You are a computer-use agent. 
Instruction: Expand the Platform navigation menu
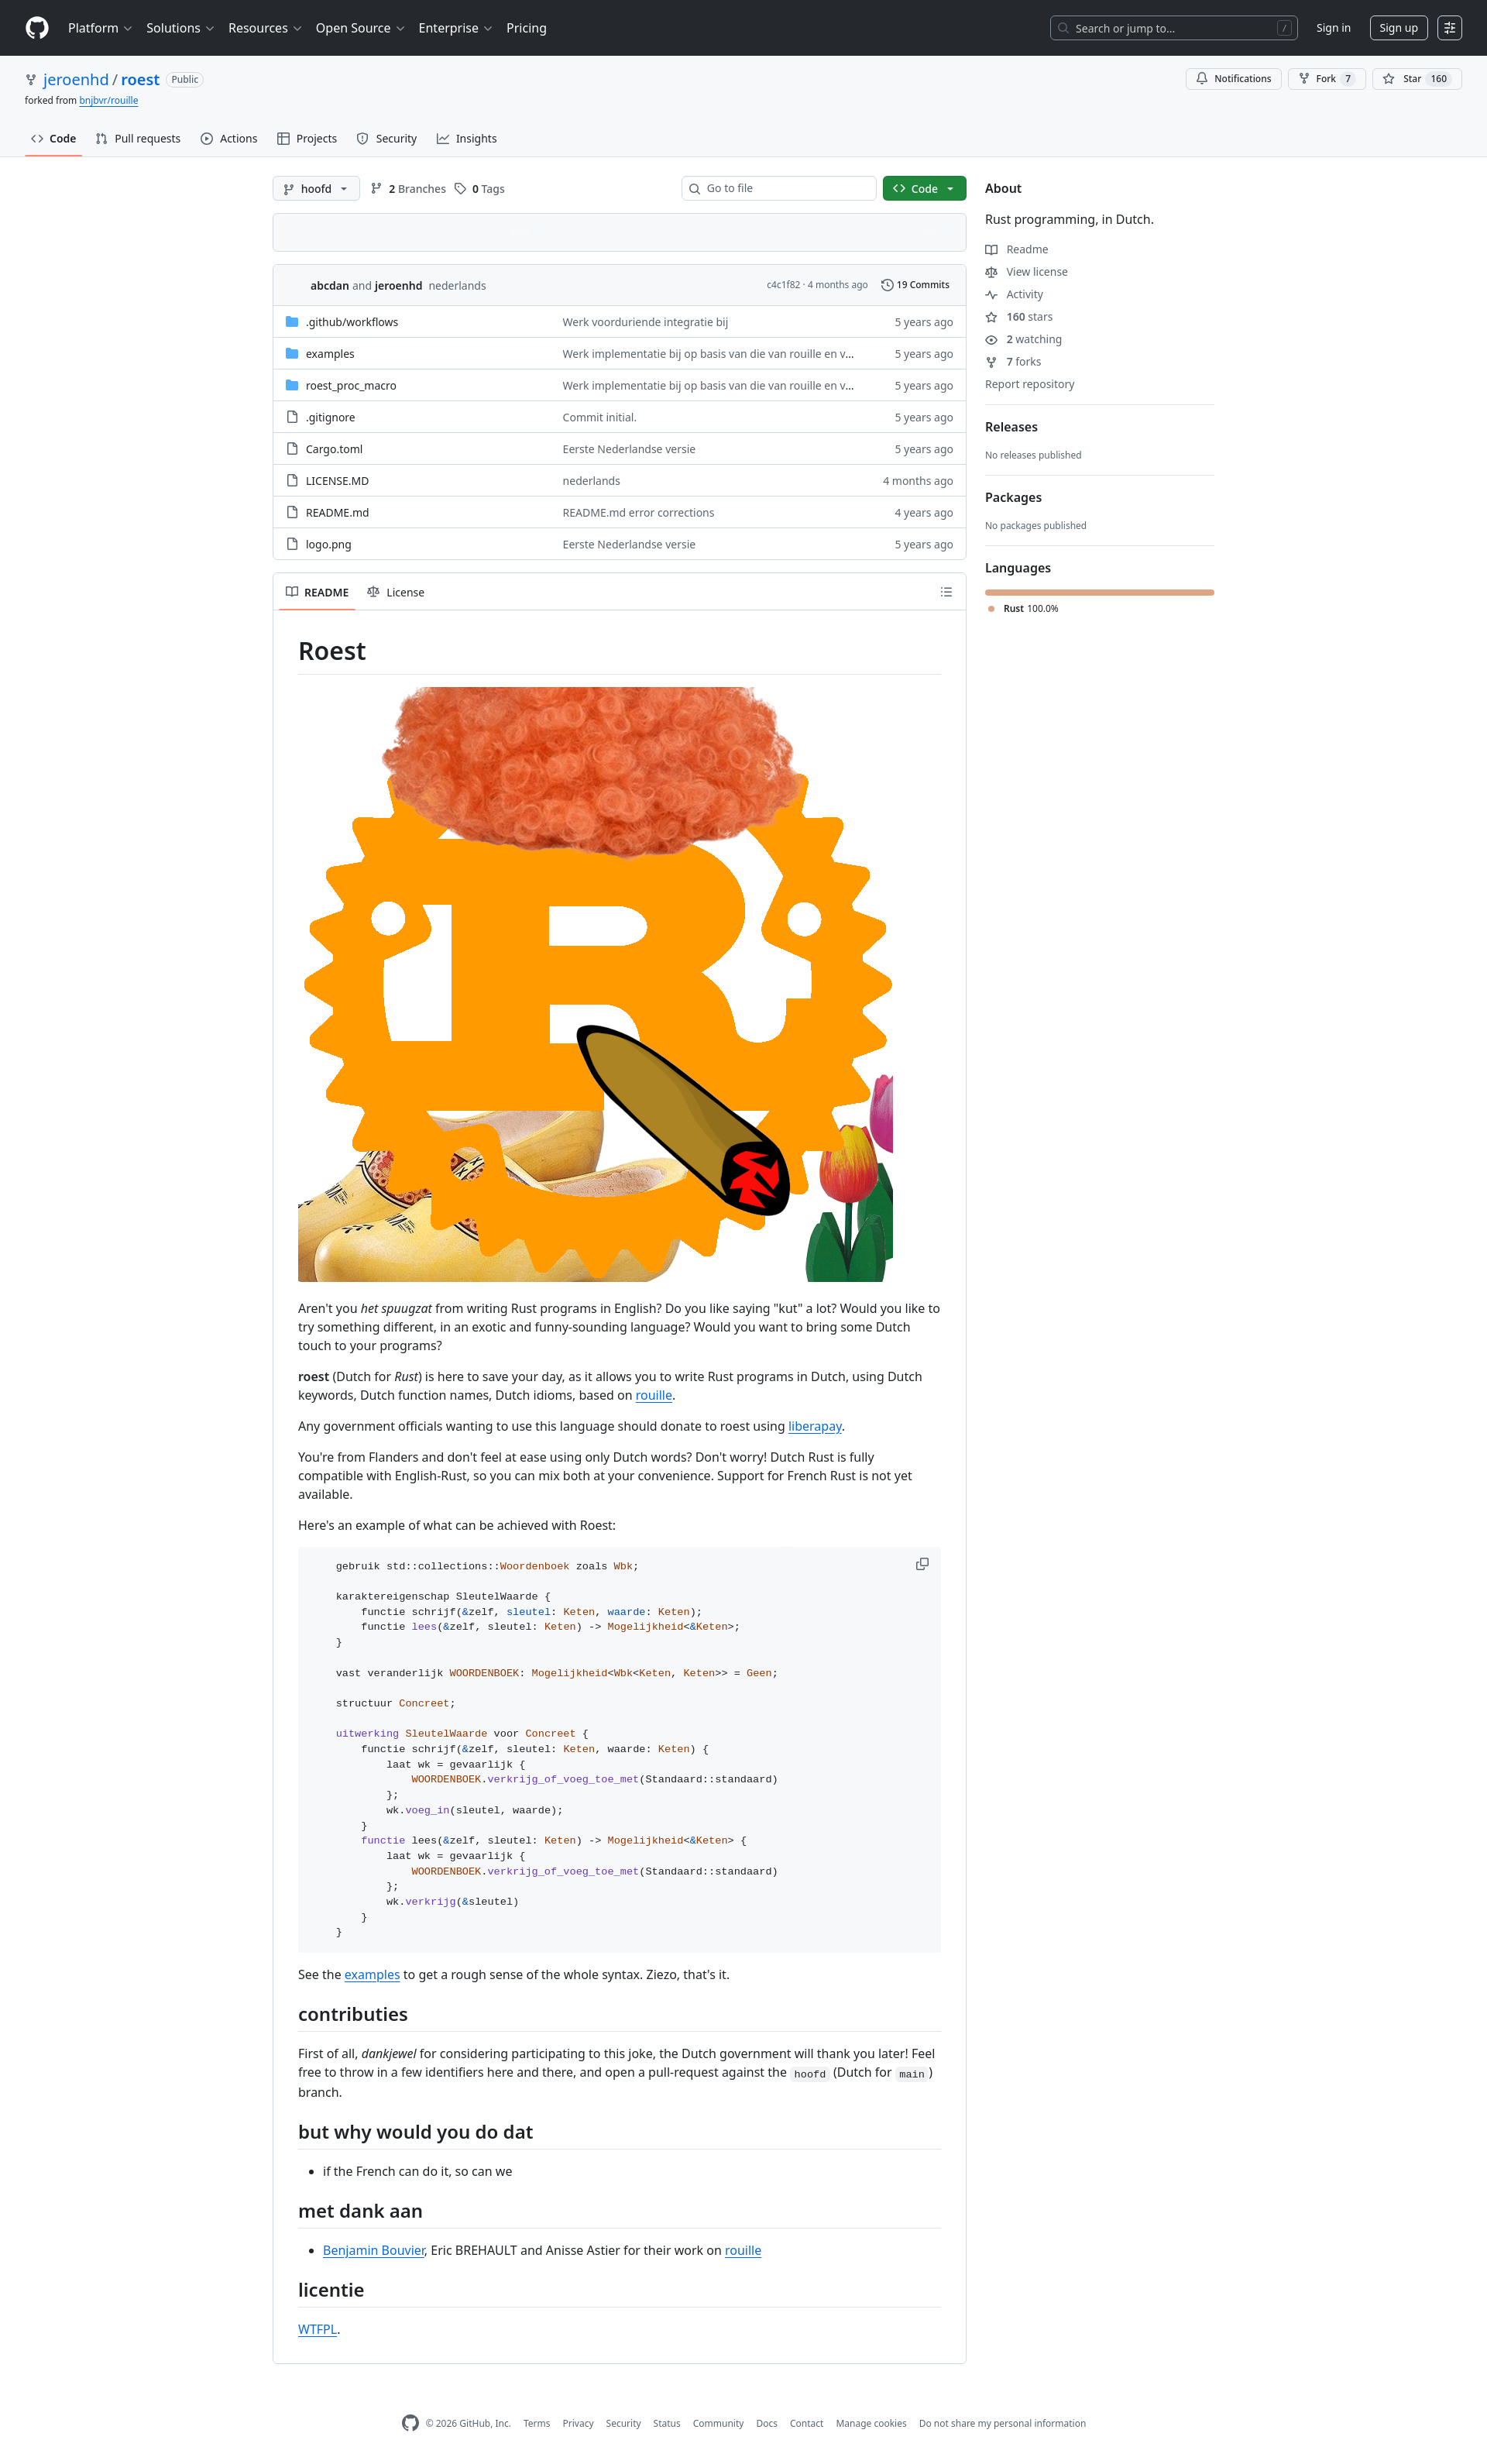tap(100, 28)
